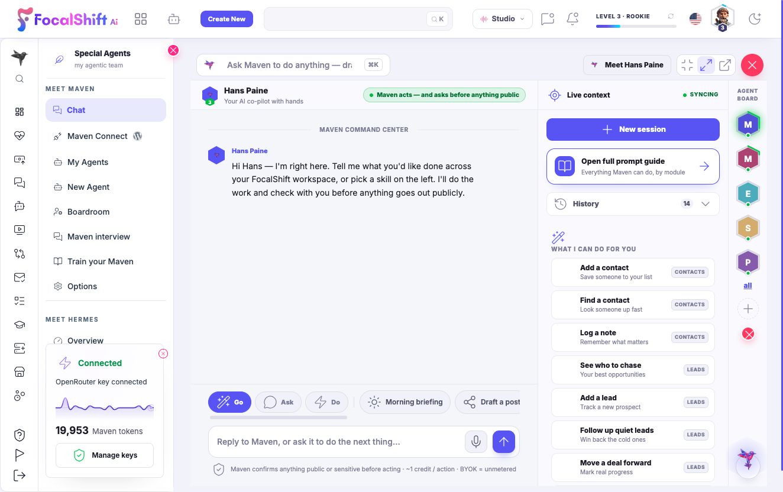This screenshot has width=783, height=492.
Task: Dismiss the Connected key card
Action: 163,354
